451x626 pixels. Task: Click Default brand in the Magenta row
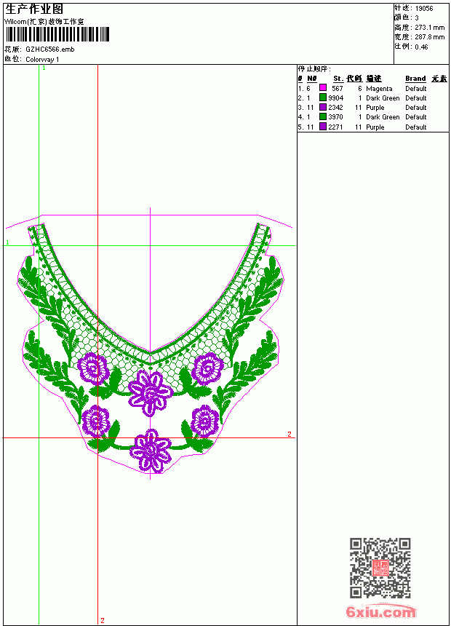pos(416,89)
